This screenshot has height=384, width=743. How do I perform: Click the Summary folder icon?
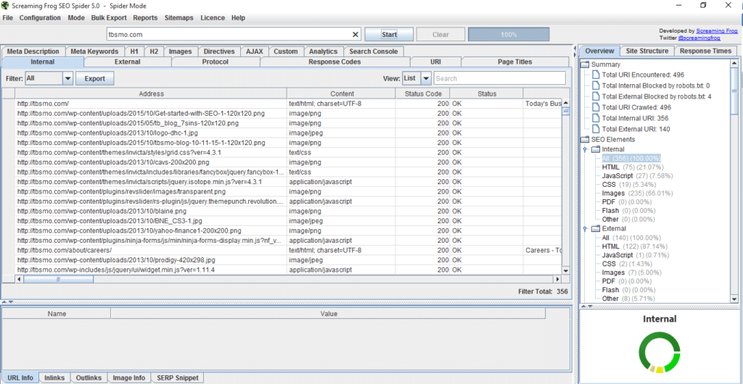click(x=586, y=64)
